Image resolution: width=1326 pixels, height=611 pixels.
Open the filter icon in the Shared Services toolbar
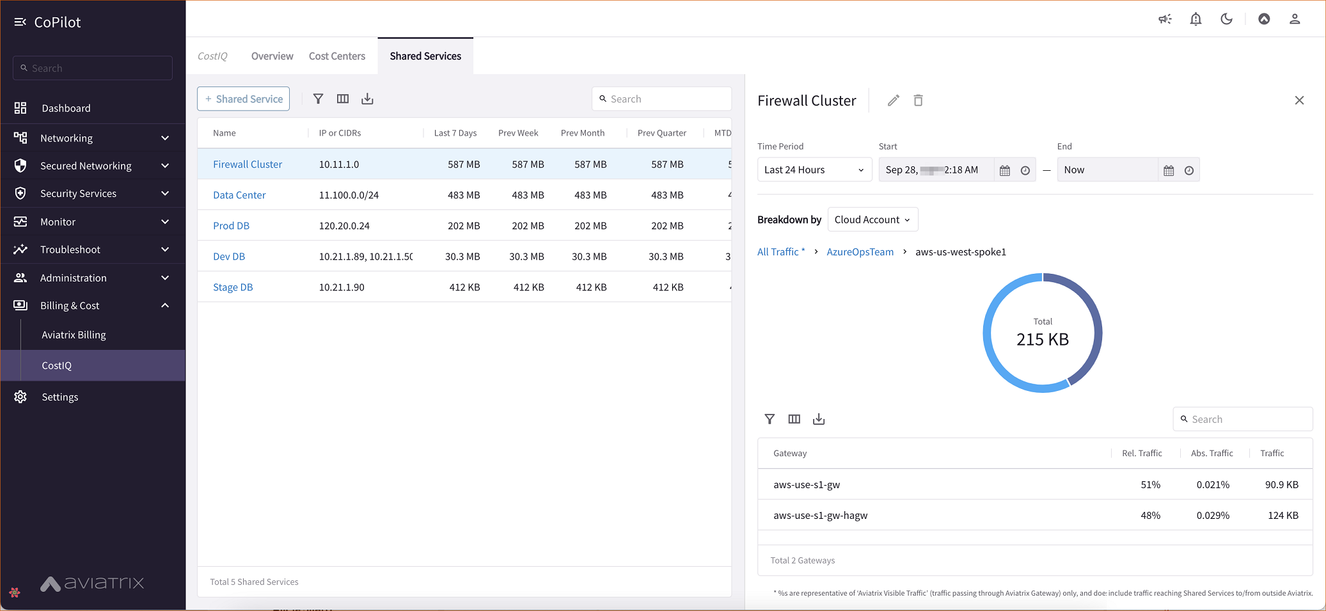(x=318, y=99)
